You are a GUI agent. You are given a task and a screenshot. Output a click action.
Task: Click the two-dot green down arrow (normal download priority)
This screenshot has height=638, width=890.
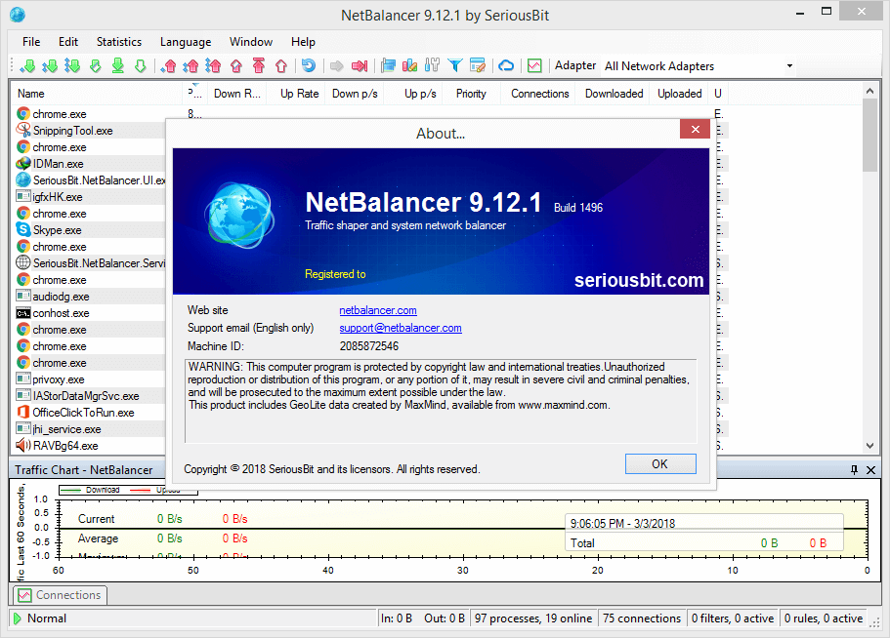point(50,66)
